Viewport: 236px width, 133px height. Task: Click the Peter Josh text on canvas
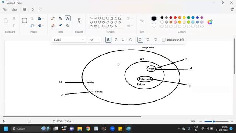145,79
